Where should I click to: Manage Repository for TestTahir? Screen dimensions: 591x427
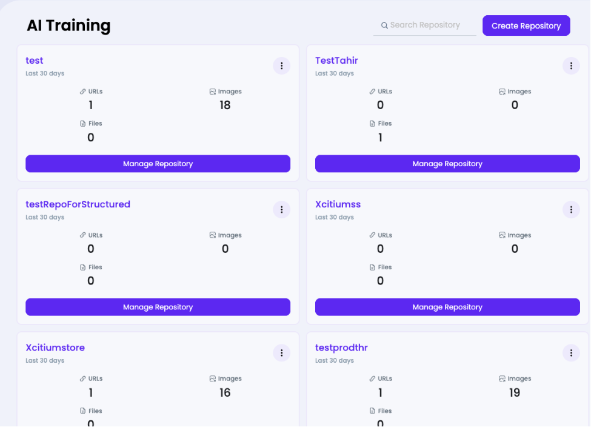447,164
